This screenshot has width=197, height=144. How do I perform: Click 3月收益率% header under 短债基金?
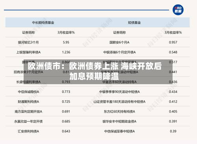pos(173,32)
